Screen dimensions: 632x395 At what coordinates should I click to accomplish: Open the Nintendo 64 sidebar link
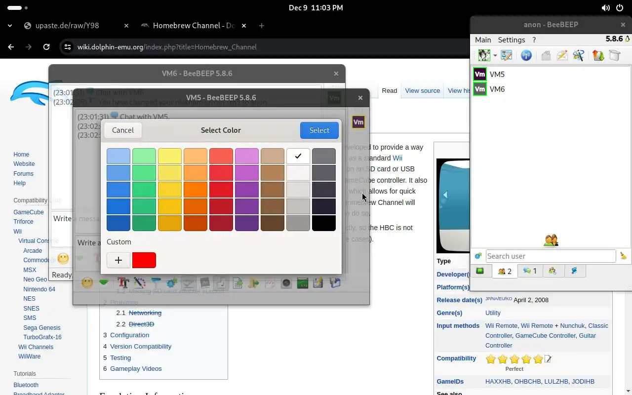click(39, 289)
